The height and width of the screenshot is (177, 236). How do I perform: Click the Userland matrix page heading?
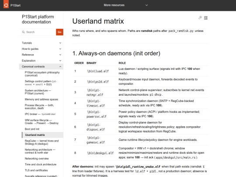coord(98,21)
